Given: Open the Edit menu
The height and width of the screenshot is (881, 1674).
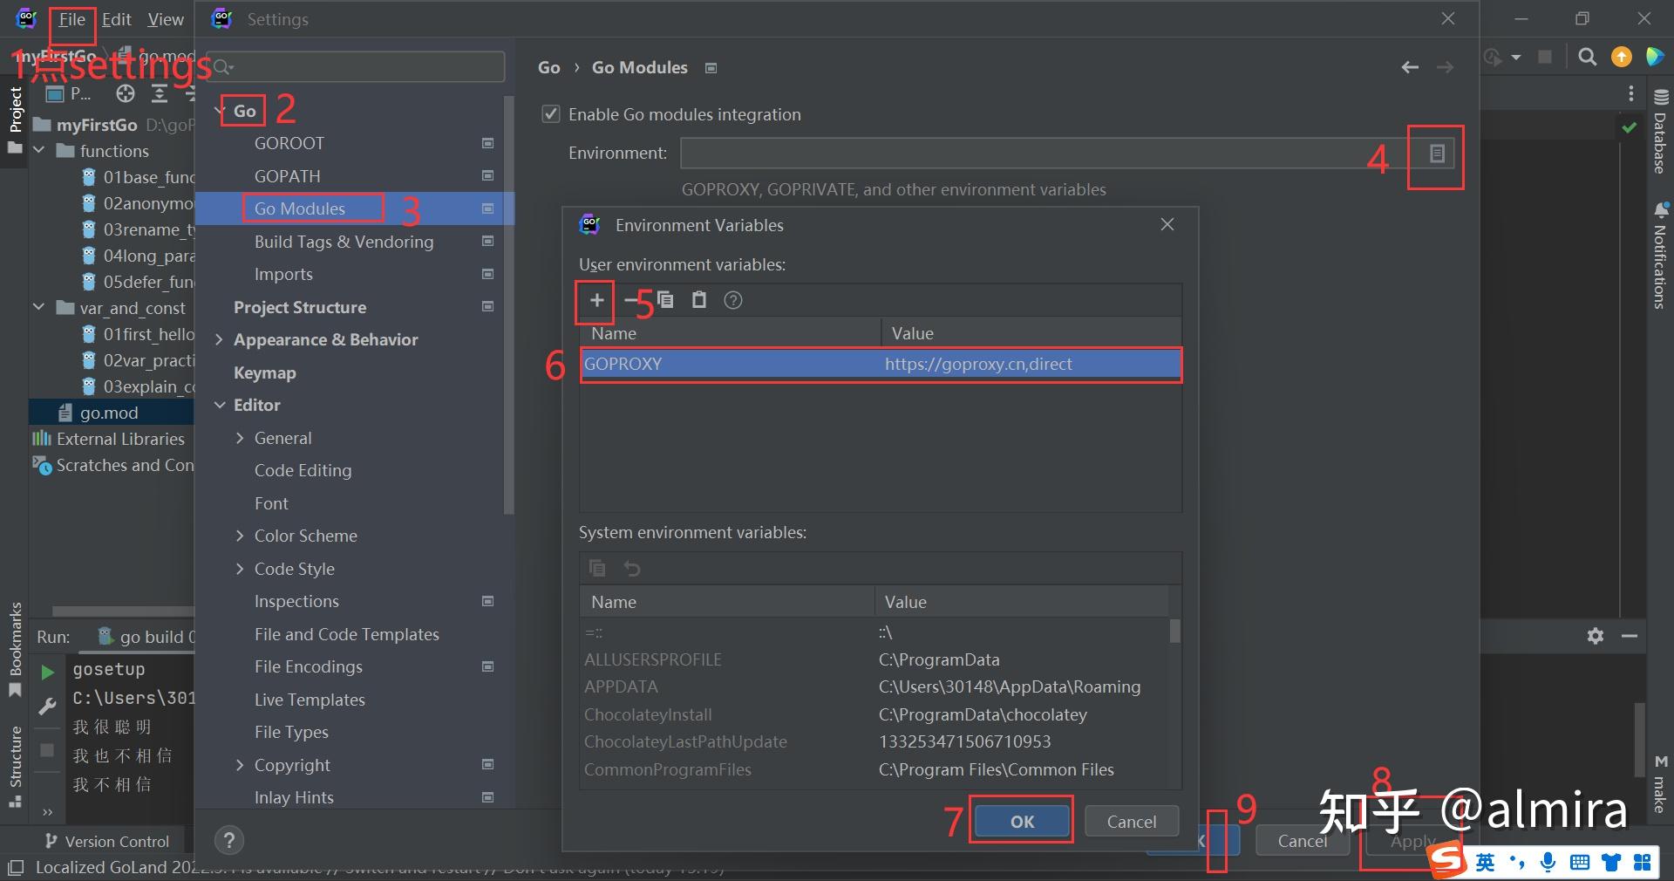Looking at the screenshot, I should [116, 19].
